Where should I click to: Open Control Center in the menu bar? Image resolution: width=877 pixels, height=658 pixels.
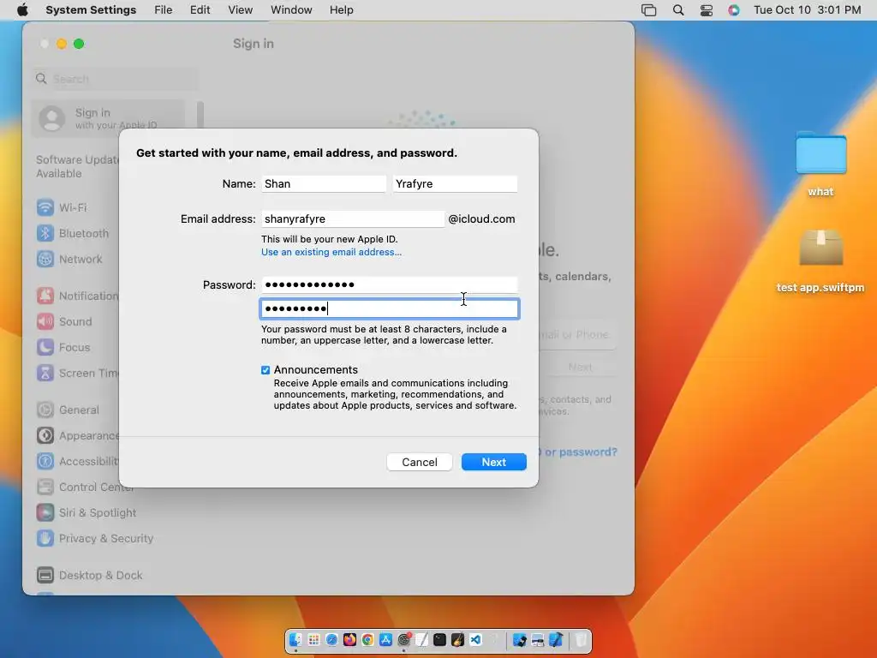point(707,10)
